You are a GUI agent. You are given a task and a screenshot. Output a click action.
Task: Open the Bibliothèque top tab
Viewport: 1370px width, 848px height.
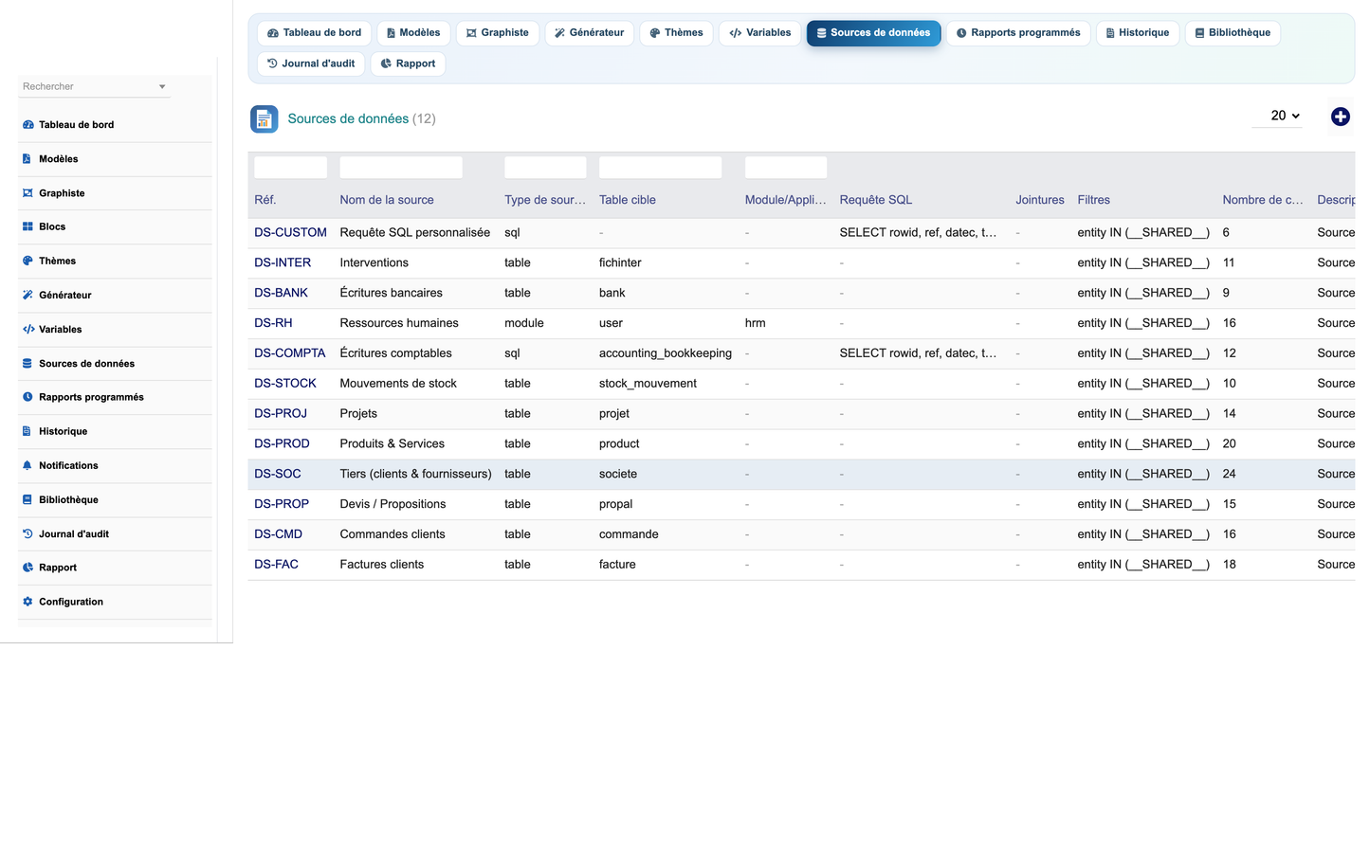[1233, 33]
